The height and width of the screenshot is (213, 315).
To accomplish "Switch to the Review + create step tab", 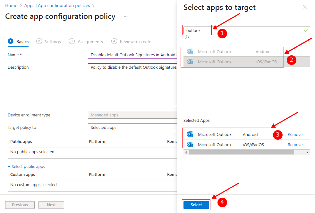I will [132, 42].
